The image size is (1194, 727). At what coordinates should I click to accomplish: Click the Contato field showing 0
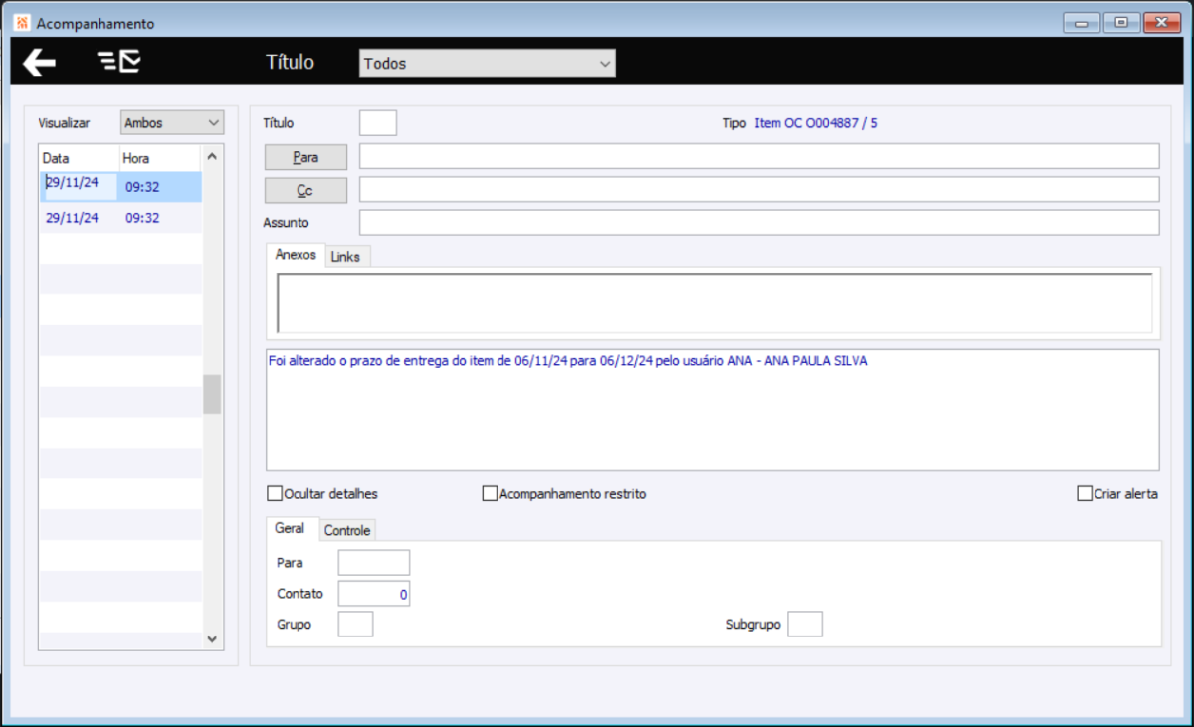[x=373, y=593]
